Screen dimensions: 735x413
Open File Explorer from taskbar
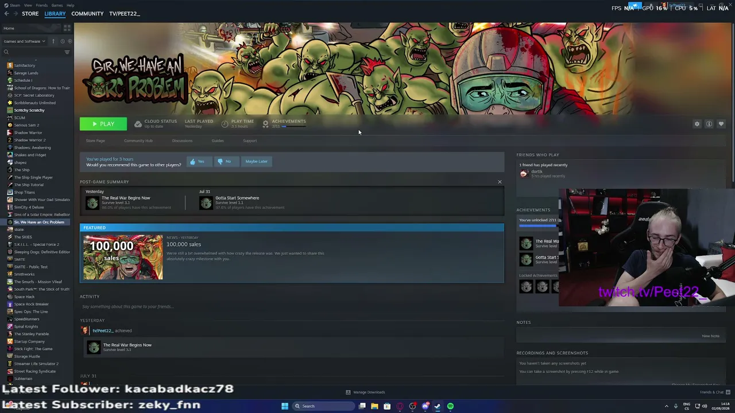(374, 406)
